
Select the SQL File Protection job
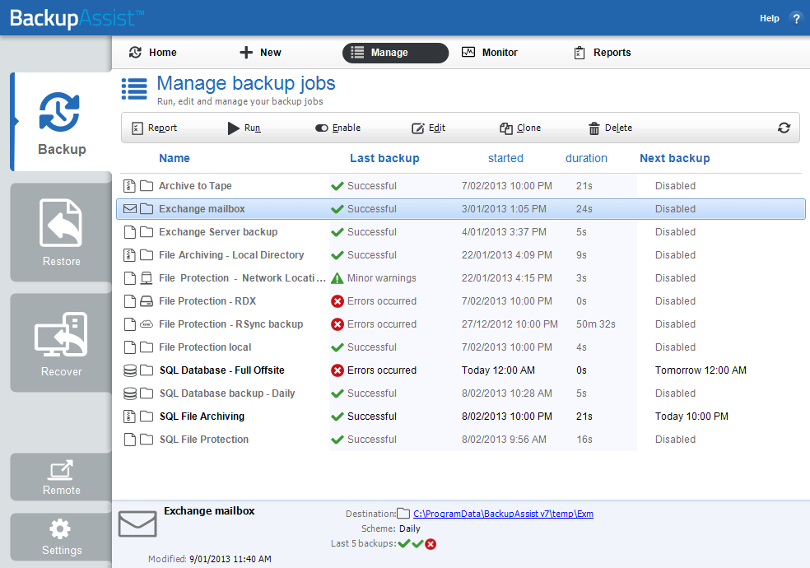pos(461,440)
